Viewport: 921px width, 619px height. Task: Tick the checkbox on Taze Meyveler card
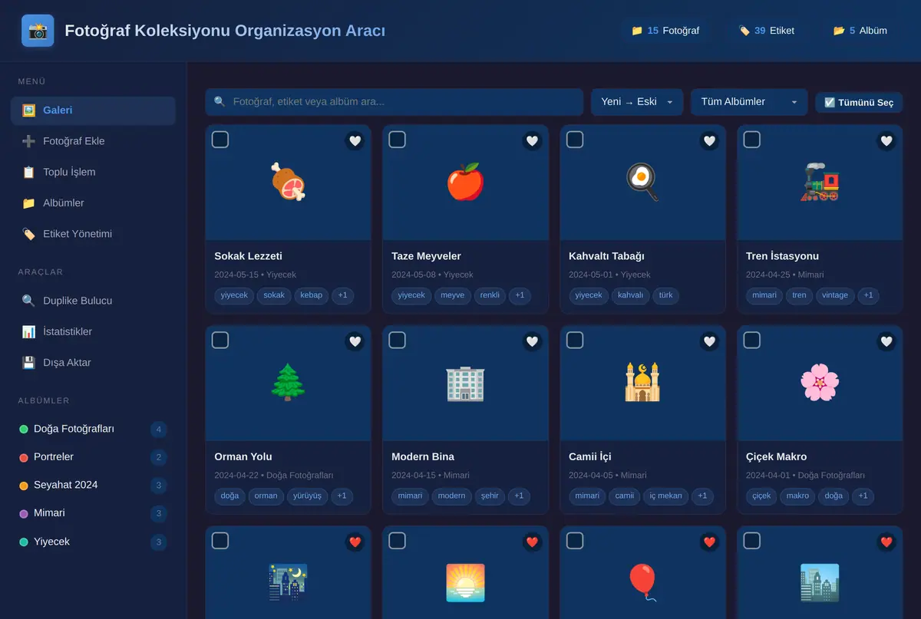pyautogui.click(x=398, y=140)
